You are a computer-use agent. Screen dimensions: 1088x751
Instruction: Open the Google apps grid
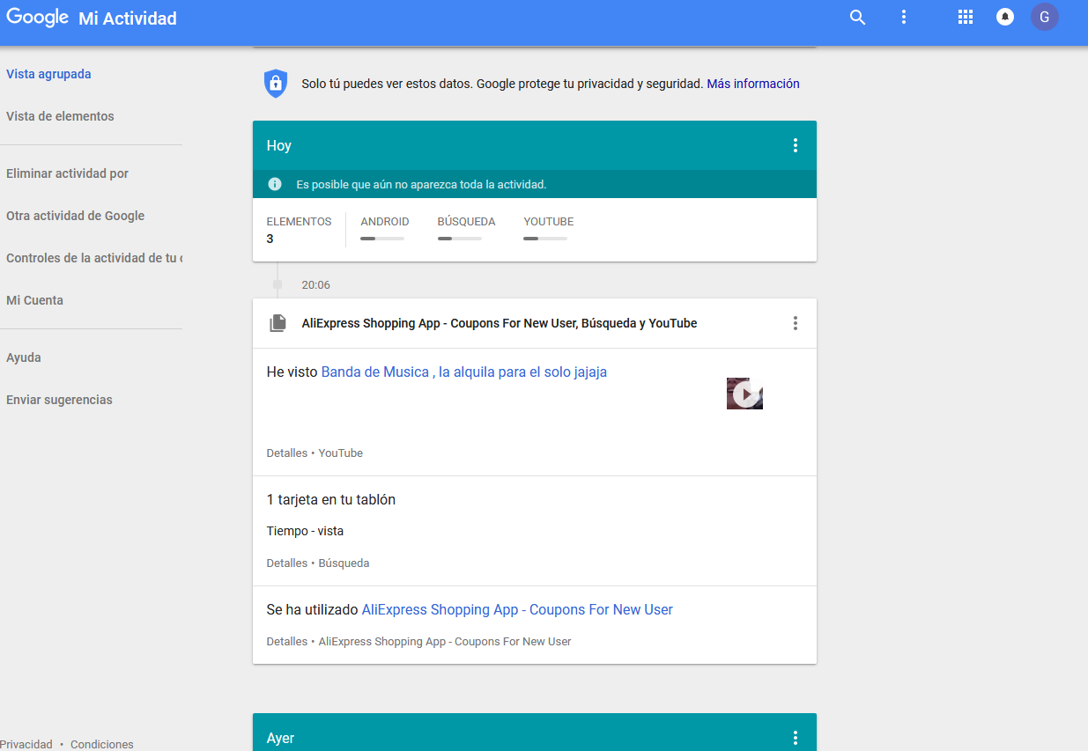[965, 18]
